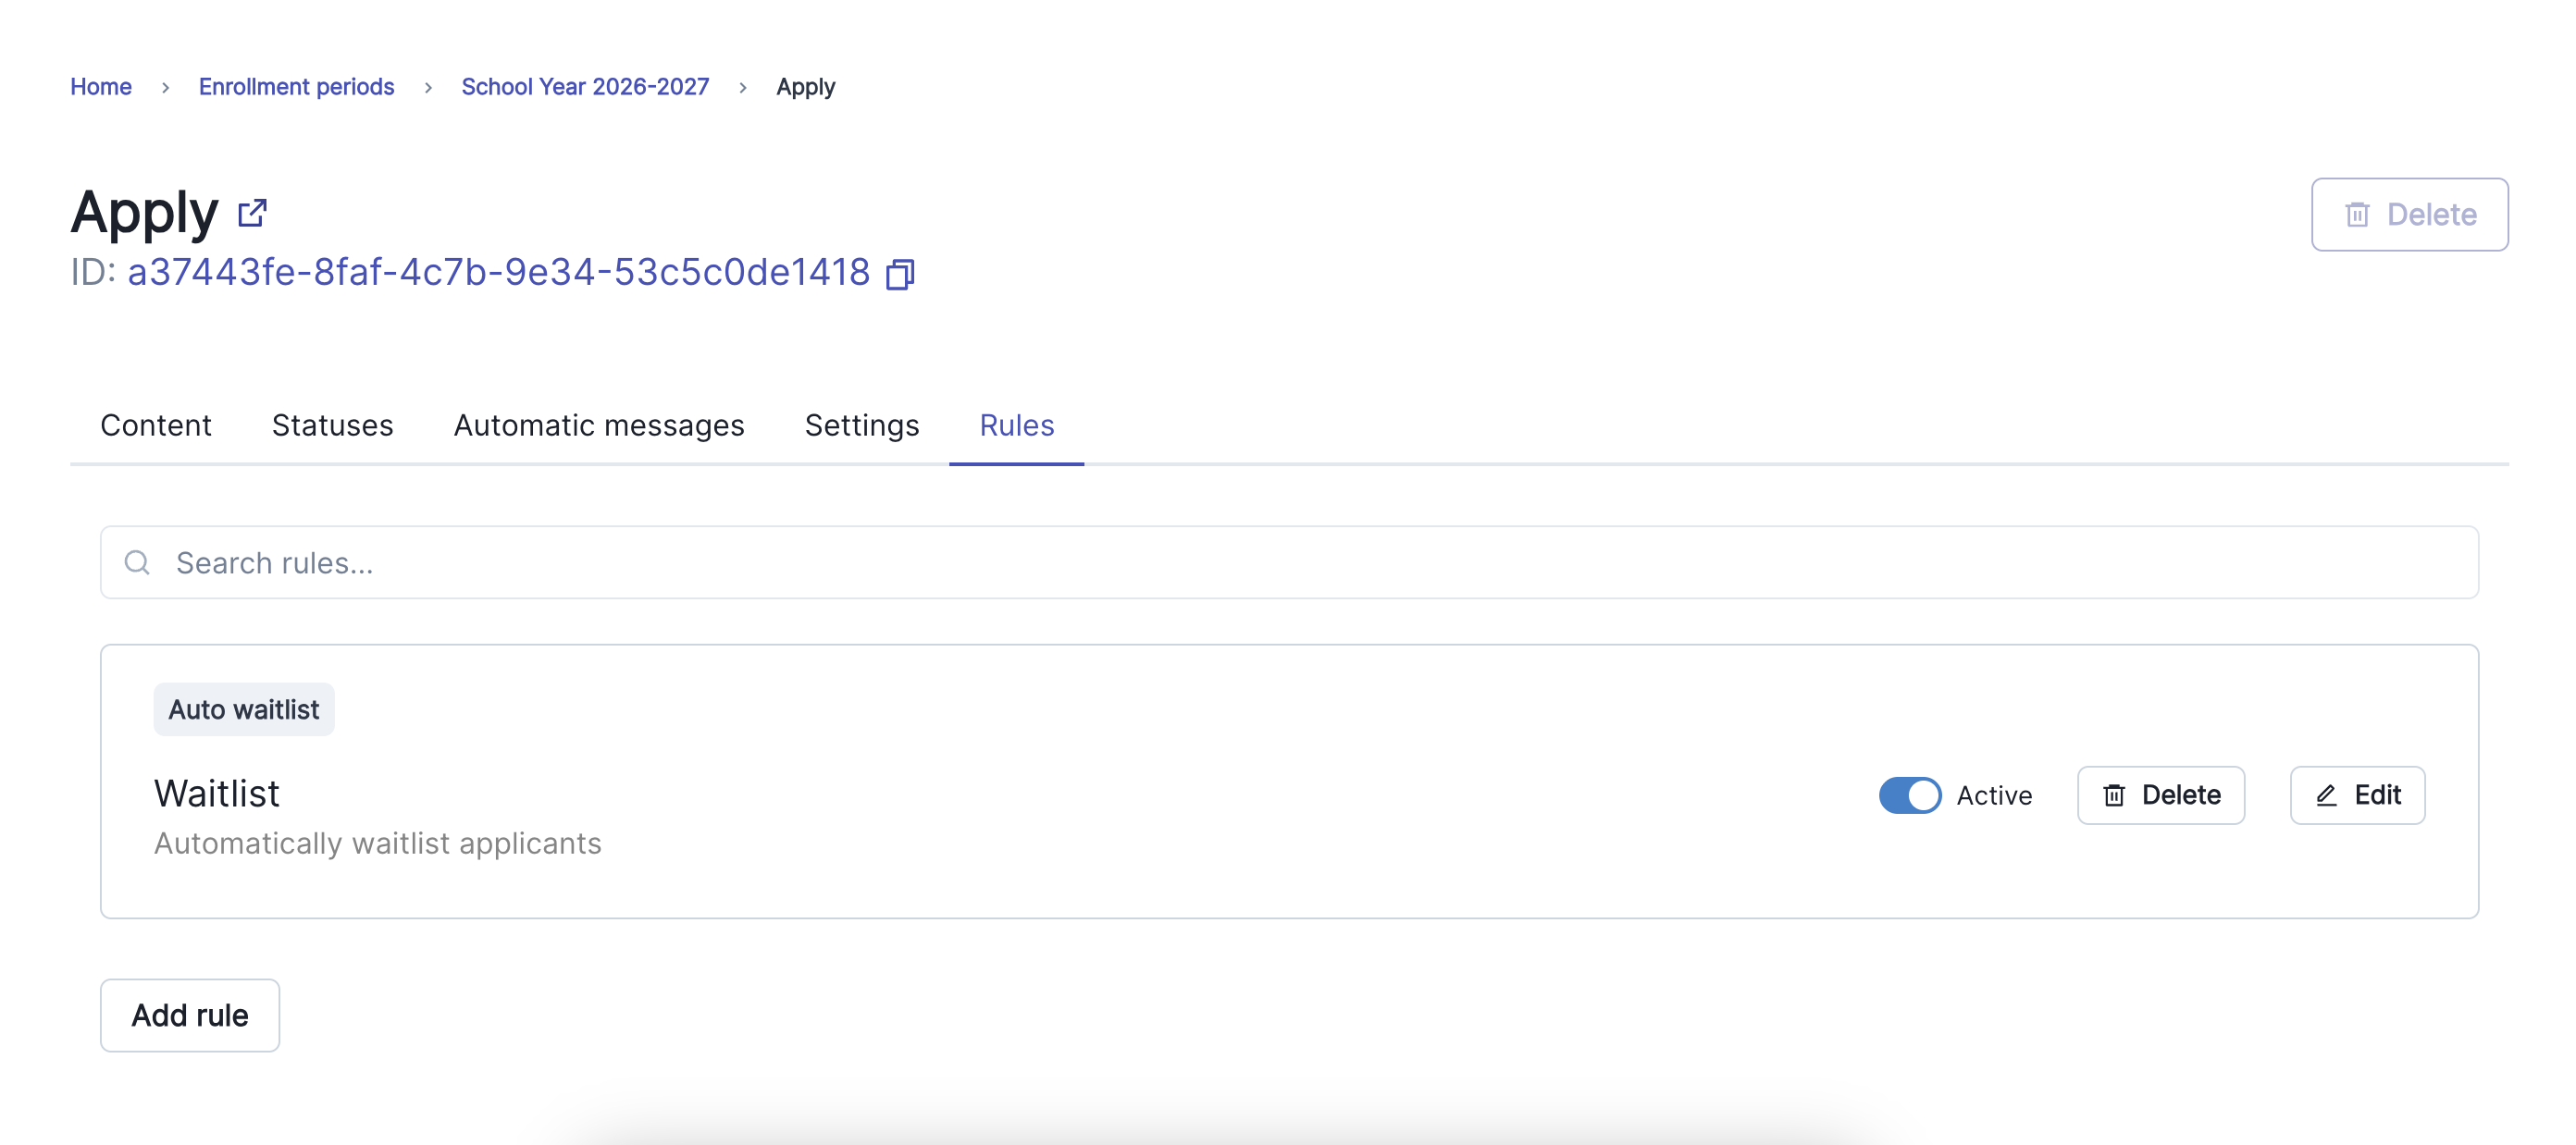Open the Apply form in new window icon
The height and width of the screenshot is (1145, 2576).
click(252, 213)
